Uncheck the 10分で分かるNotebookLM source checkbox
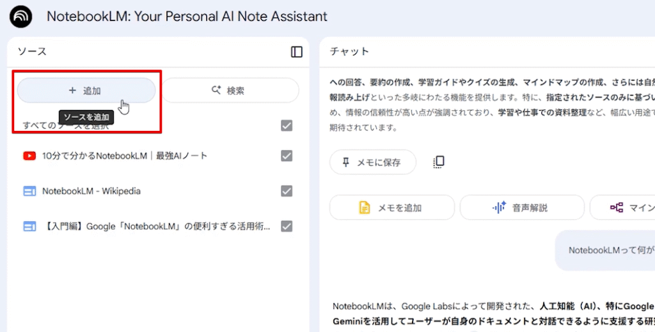This screenshot has height=332, width=655. point(287,156)
